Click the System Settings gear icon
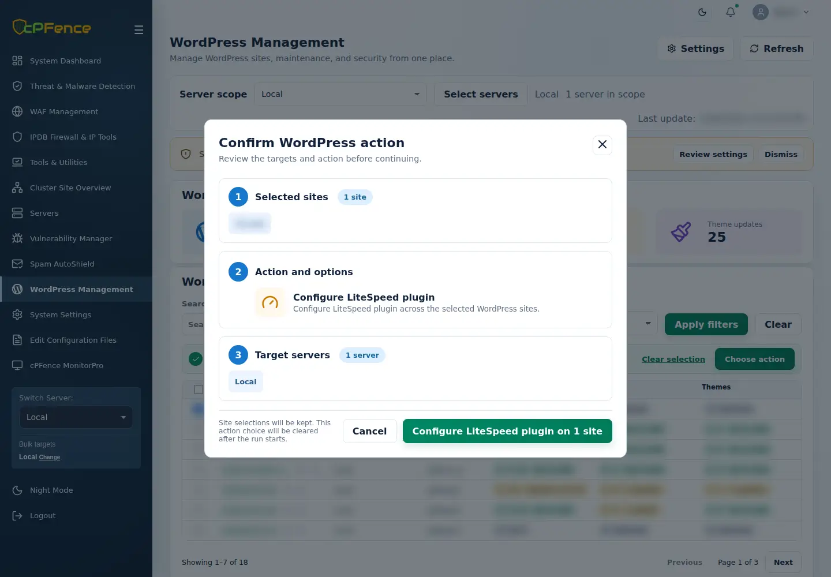Viewport: 831px width, 577px height. pyautogui.click(x=17, y=314)
